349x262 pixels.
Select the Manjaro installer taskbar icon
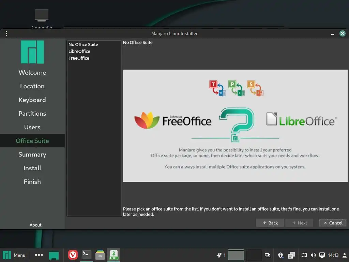[x=114, y=255]
